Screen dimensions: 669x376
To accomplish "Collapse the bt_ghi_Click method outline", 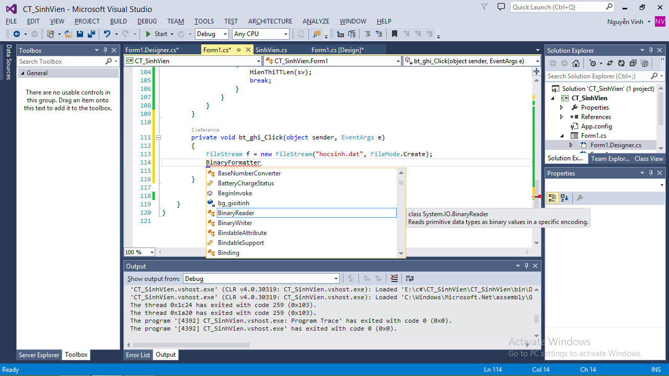I will 158,137.
